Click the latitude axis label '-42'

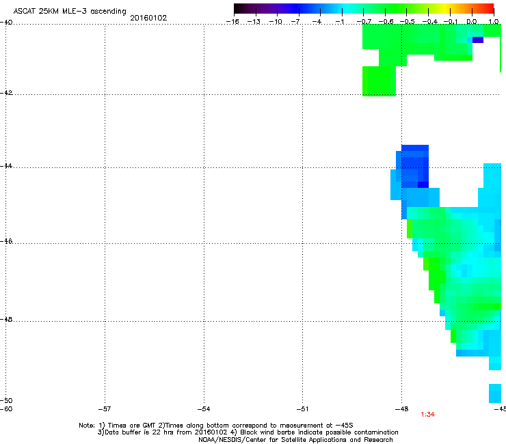coord(6,92)
